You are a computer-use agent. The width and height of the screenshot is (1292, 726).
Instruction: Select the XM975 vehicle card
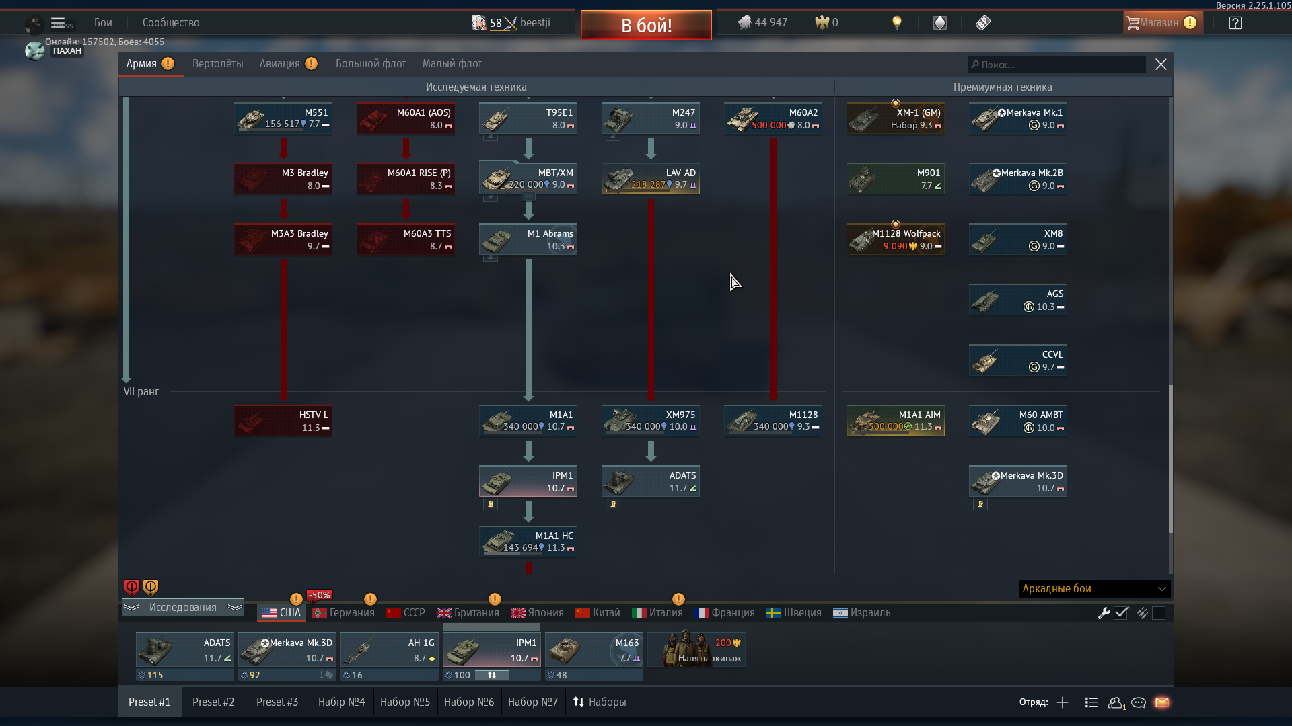click(651, 421)
